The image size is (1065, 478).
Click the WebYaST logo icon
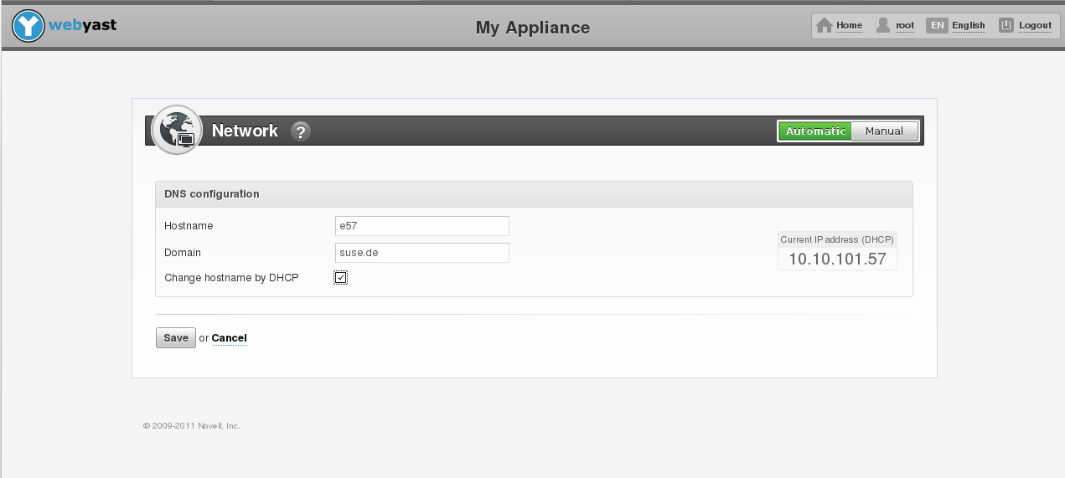(28, 27)
